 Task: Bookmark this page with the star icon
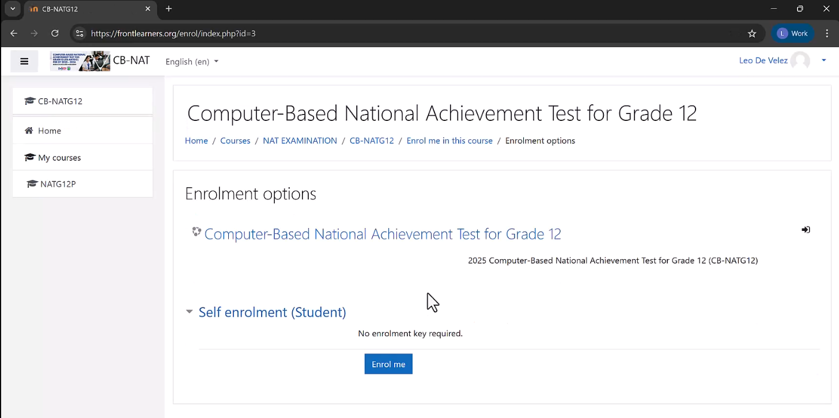[x=752, y=33]
